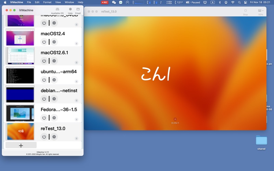The width and height of the screenshot is (274, 171).
Task: Click the Fri Nov 18 05:21 clock
Action: (x=260, y=2)
